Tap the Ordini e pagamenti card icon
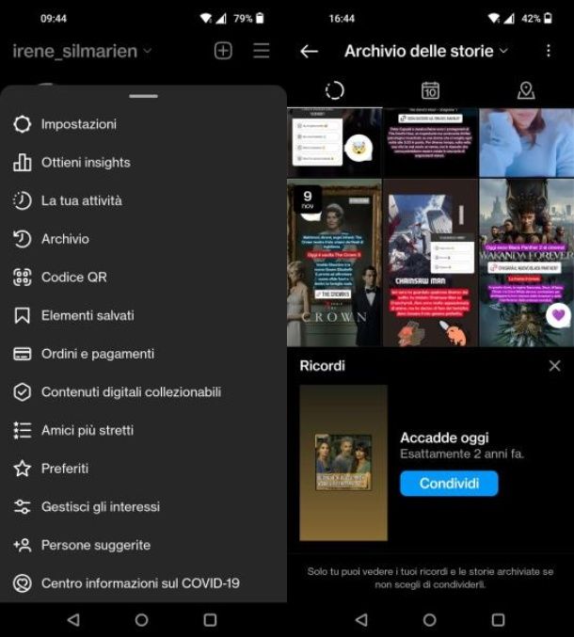Screen dimensions: 574x637 point(22,354)
